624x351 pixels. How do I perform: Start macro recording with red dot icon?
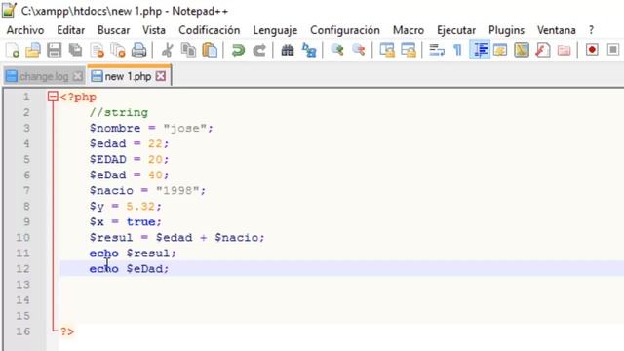click(x=592, y=50)
